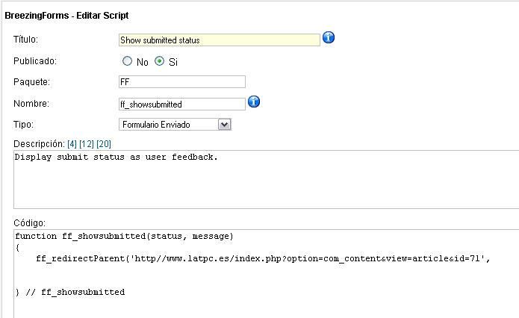Click the [20] description size link
Image resolution: width=519 pixels, height=318 pixels.
click(x=104, y=144)
